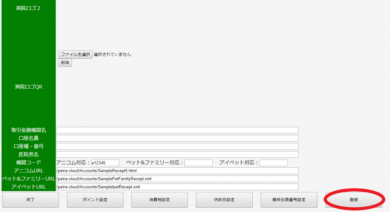Open 休診日設定 holiday settings

coord(224,200)
